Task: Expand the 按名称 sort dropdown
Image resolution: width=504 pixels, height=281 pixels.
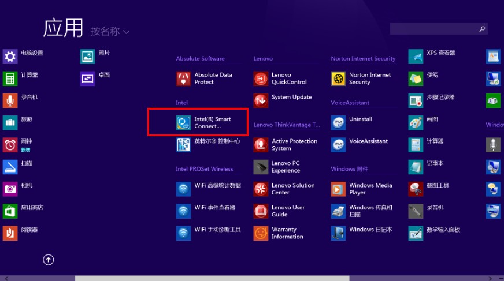Action: [110, 31]
